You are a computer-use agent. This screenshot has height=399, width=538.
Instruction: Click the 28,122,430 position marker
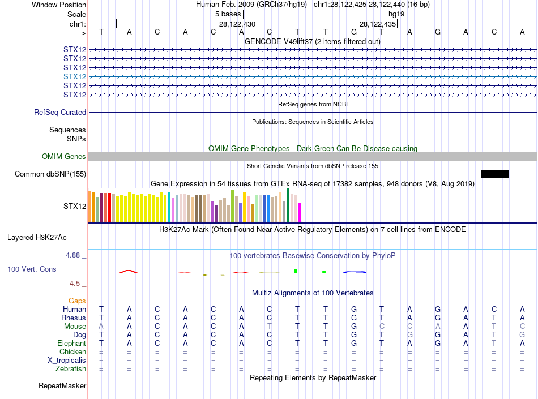(237, 24)
